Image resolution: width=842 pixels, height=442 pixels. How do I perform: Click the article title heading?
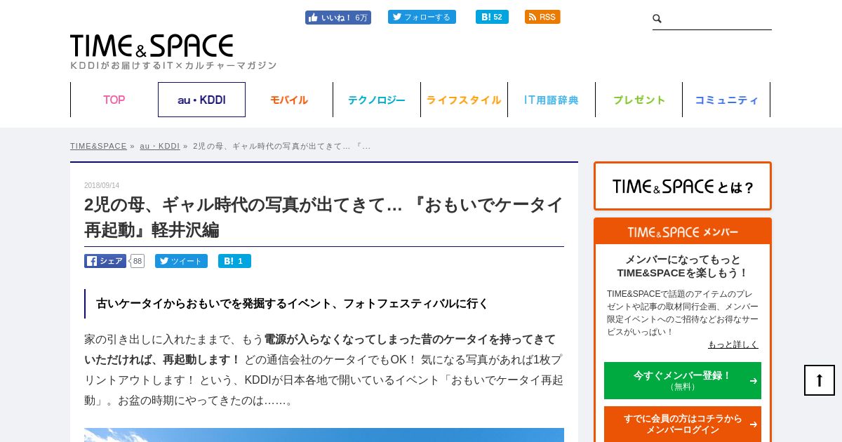323,217
